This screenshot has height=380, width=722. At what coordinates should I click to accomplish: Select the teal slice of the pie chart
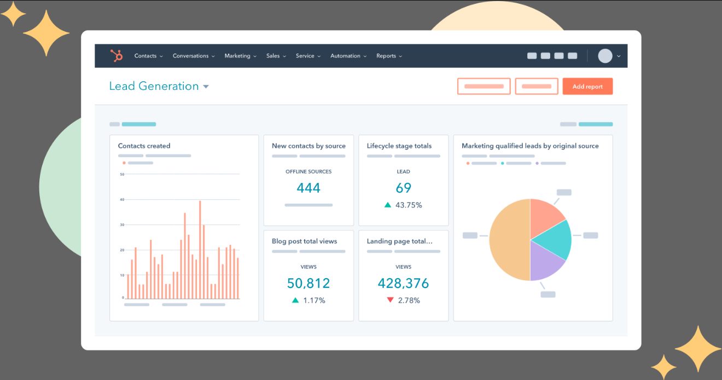tap(555, 239)
